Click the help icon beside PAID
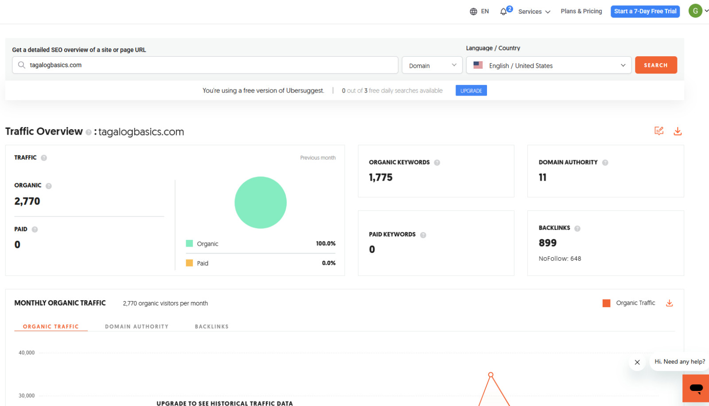This screenshot has width=709, height=406. pyautogui.click(x=35, y=229)
